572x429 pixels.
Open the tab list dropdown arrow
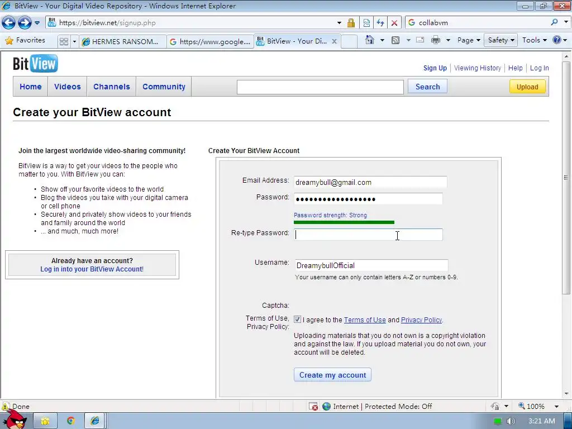[74, 41]
